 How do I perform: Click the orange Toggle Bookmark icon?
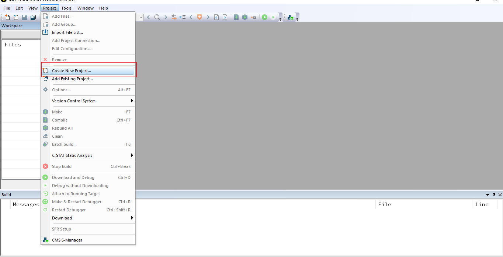coord(200,17)
